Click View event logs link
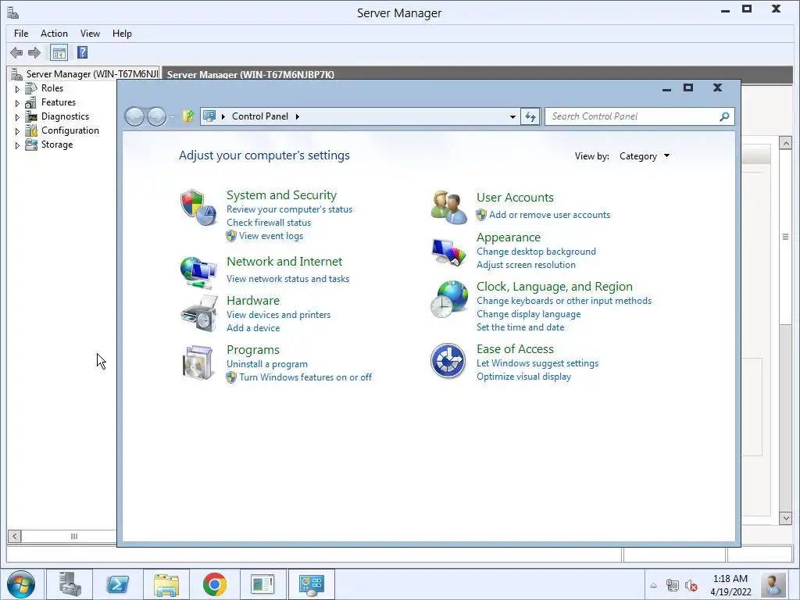The width and height of the screenshot is (800, 600). click(271, 236)
